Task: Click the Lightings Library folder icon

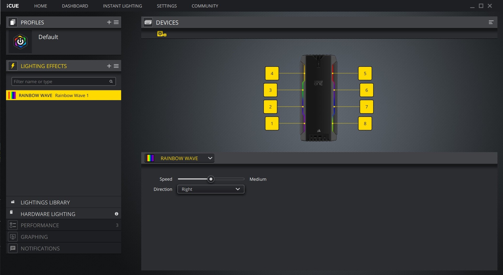Action: [x=13, y=202]
